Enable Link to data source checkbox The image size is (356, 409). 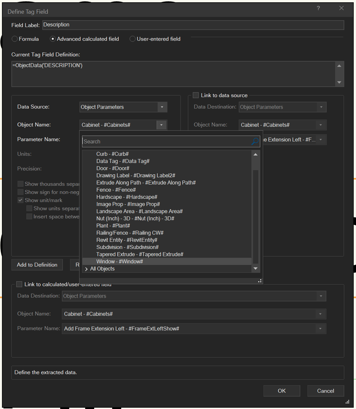click(196, 95)
